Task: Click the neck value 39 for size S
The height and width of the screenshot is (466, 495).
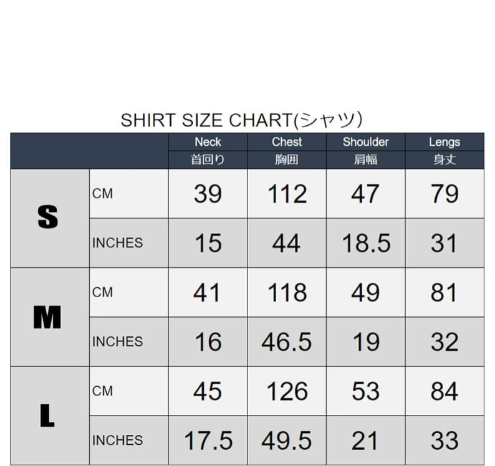Action: coord(208,194)
